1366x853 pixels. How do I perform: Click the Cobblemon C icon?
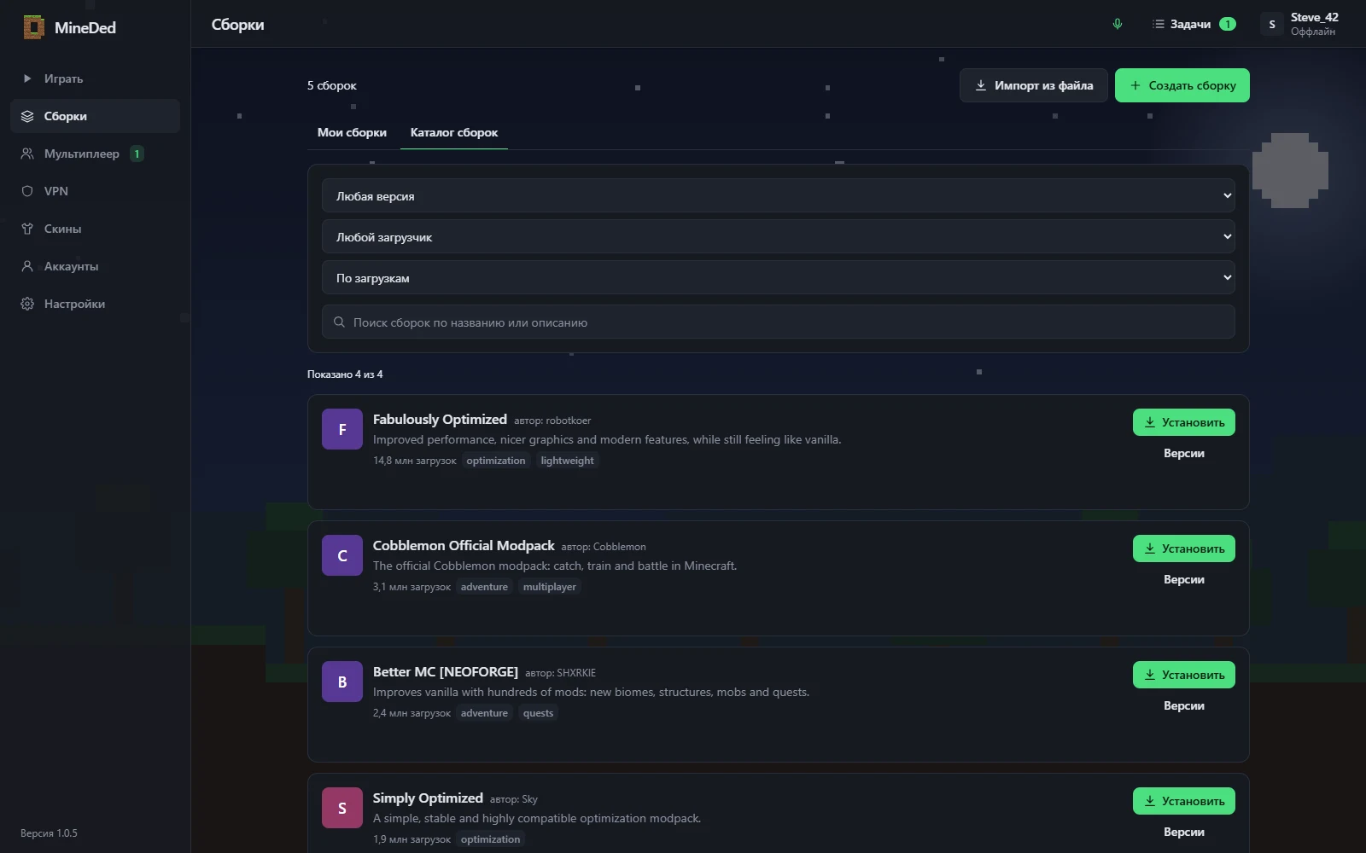point(342,555)
